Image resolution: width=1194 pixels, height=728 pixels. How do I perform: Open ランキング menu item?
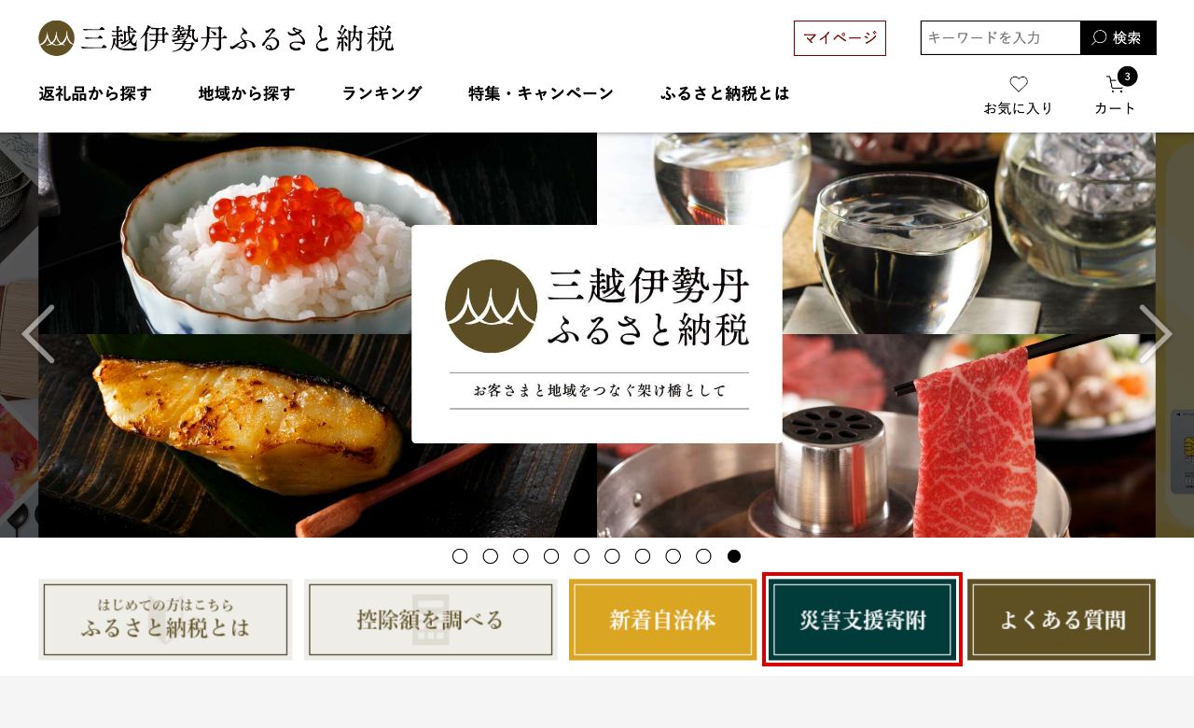[x=382, y=93]
